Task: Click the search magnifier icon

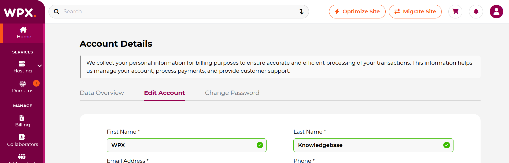Action: (57, 11)
